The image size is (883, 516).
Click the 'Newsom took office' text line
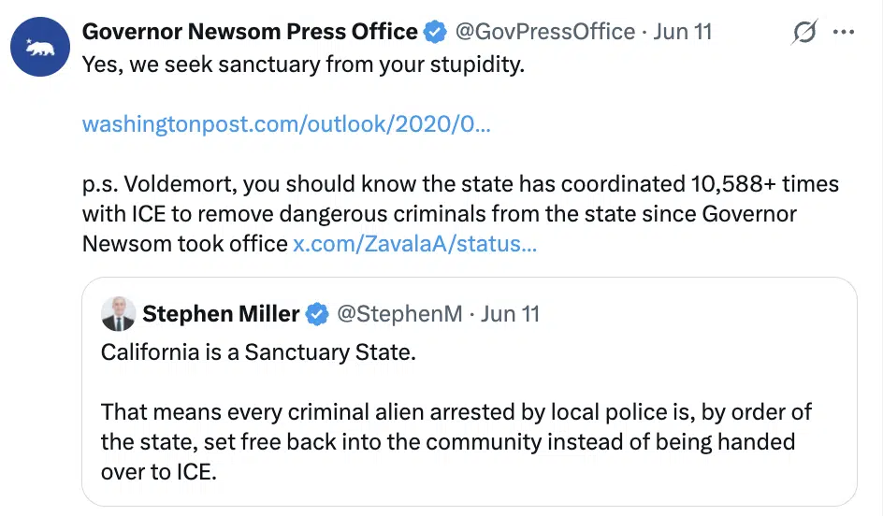tap(185, 244)
